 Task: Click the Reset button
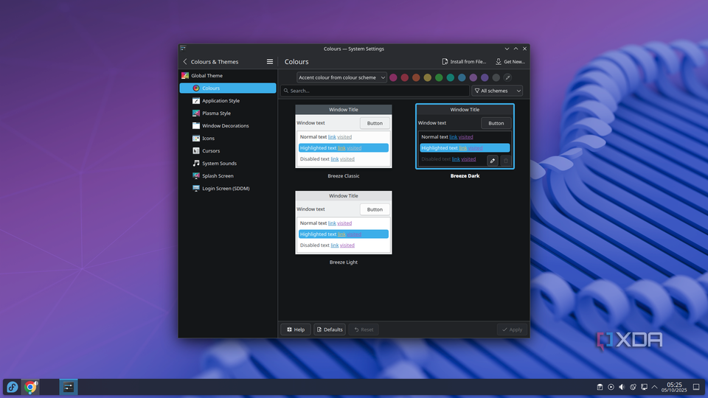[x=364, y=329]
